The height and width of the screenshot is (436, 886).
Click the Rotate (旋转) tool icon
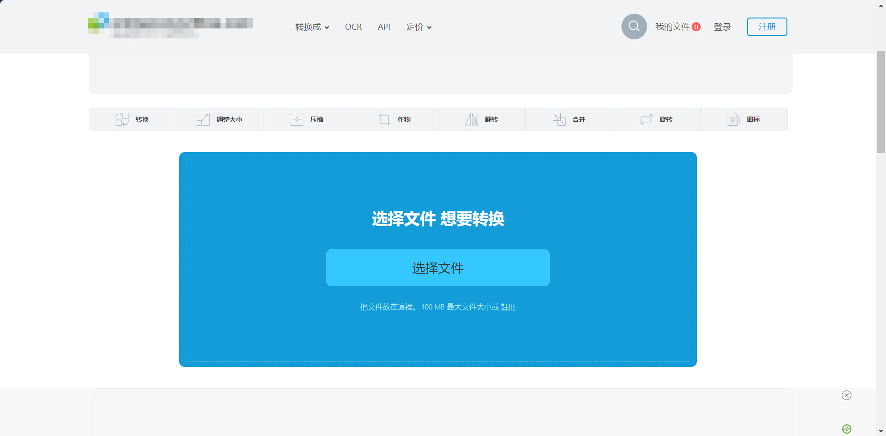tap(646, 119)
